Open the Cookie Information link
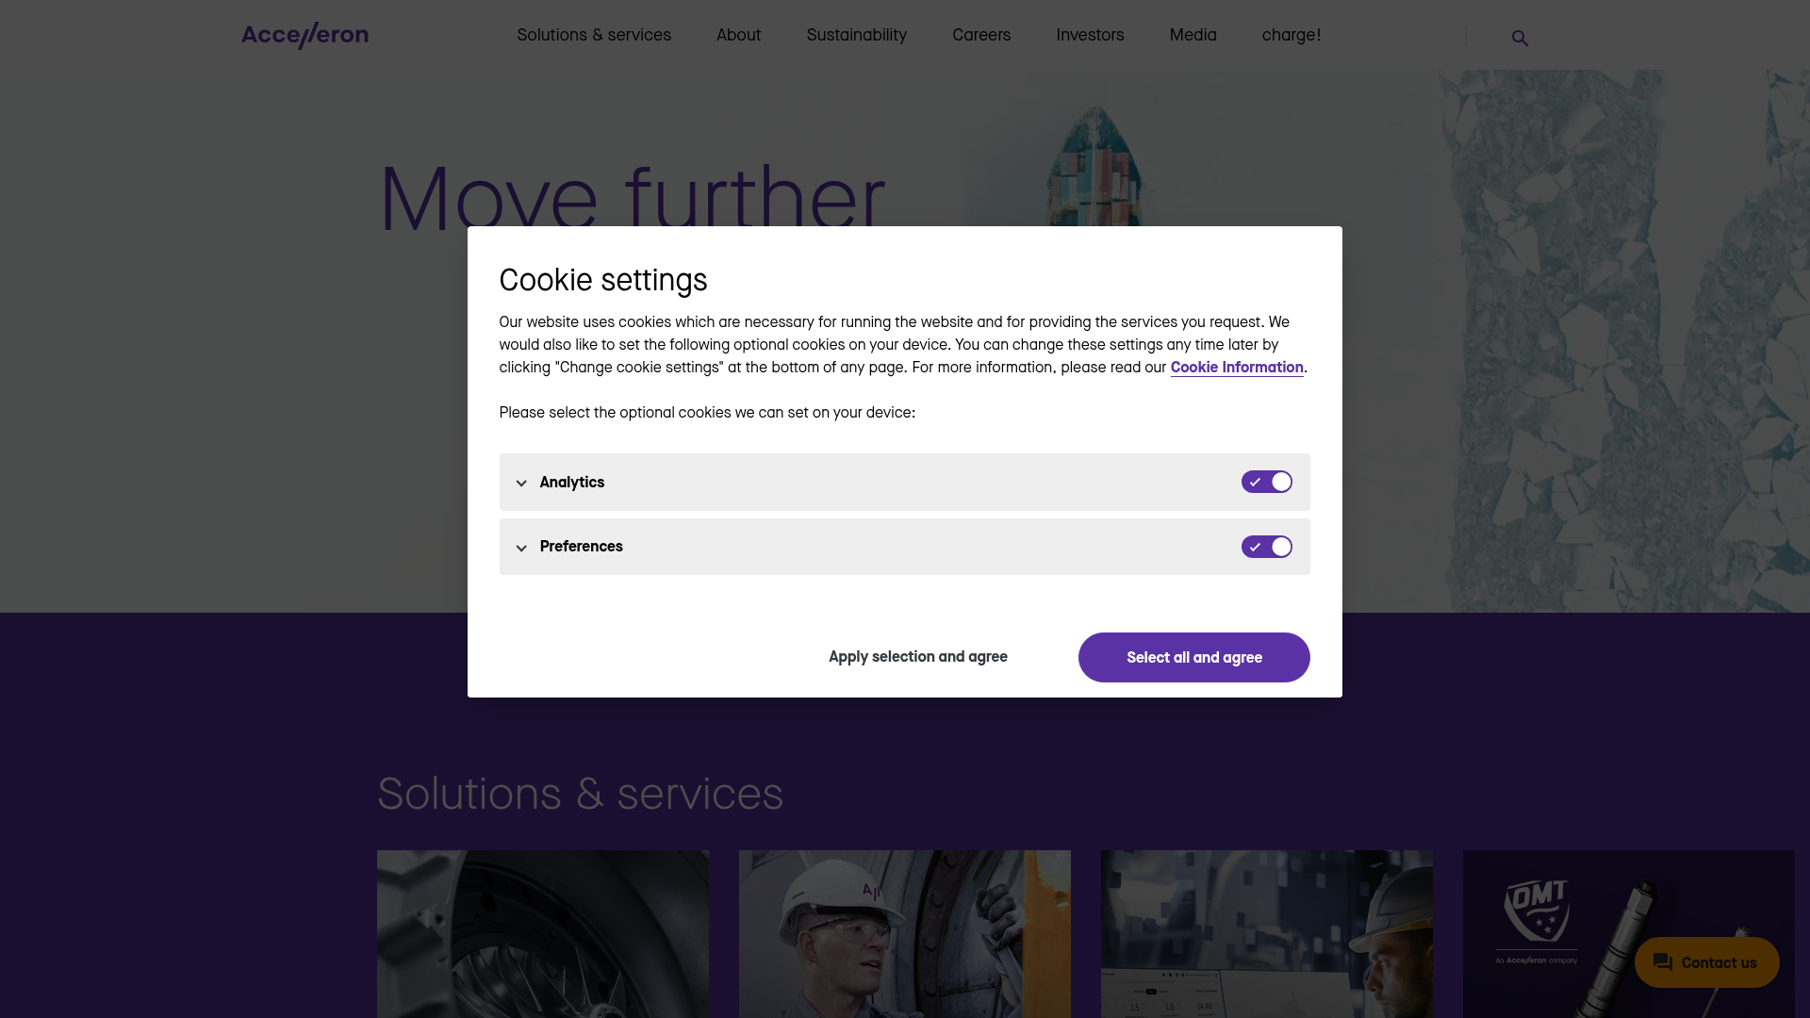Screen dimensions: 1810x1018 1237,368
